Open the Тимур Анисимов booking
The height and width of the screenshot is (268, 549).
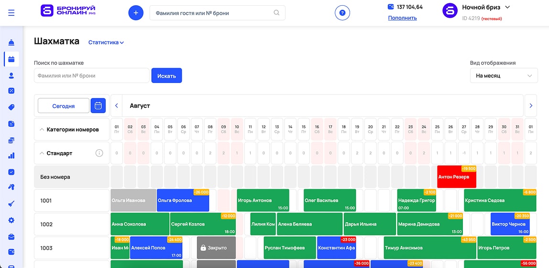(430, 248)
